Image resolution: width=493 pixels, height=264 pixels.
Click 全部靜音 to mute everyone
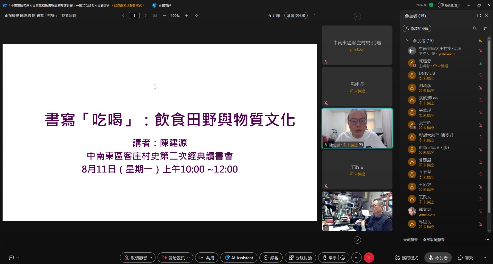(410, 240)
